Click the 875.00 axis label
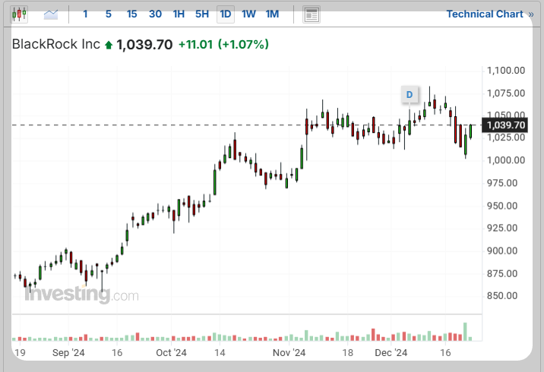The height and width of the screenshot is (372, 544). tap(502, 274)
